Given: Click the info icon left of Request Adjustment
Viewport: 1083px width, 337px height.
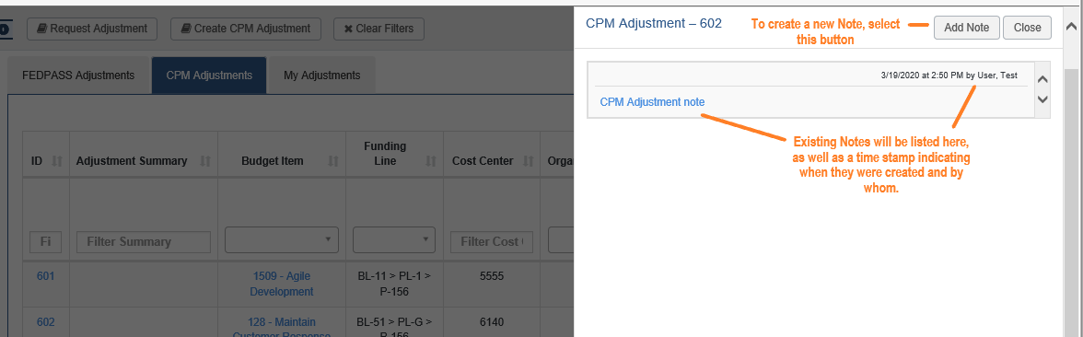Looking at the screenshot, I should (5, 29).
